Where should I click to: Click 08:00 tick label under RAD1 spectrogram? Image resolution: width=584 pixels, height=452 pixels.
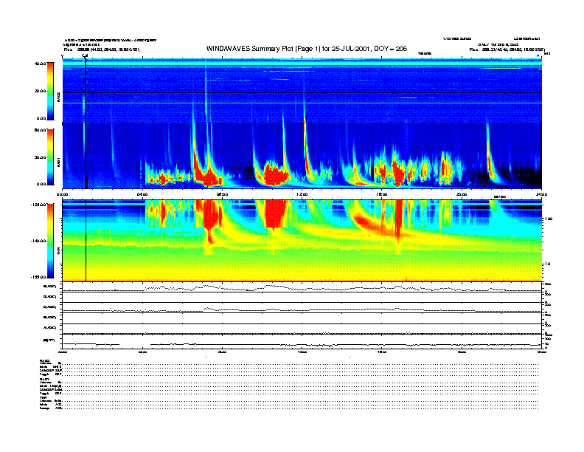tap(222, 194)
